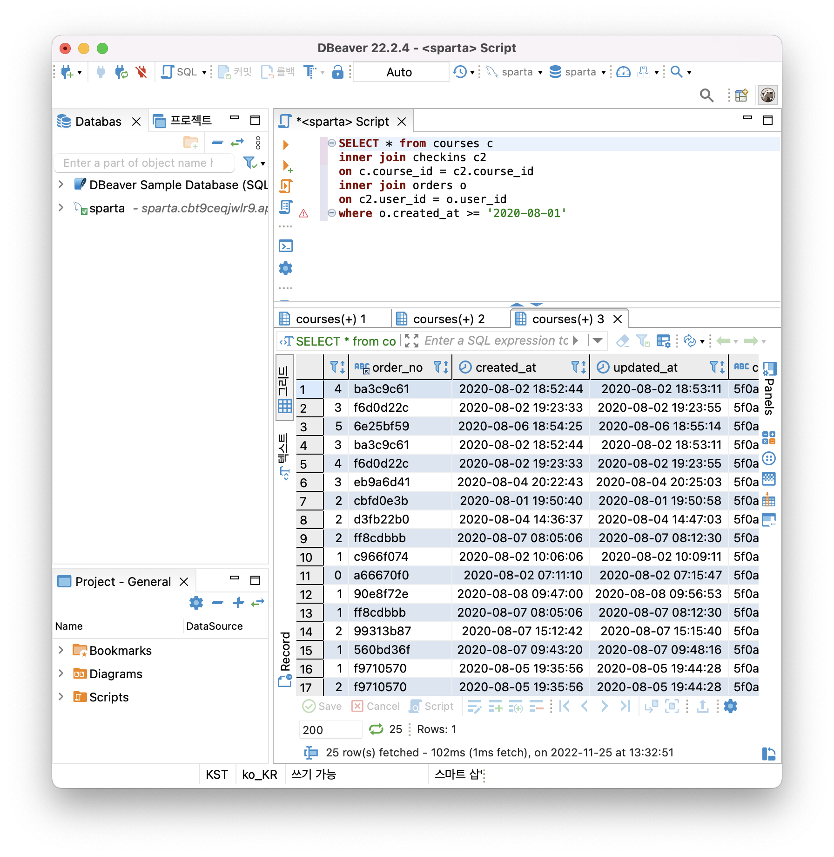This screenshot has width=834, height=857.
Task: Switch to the 프로젝트 tab
Action: 183,121
